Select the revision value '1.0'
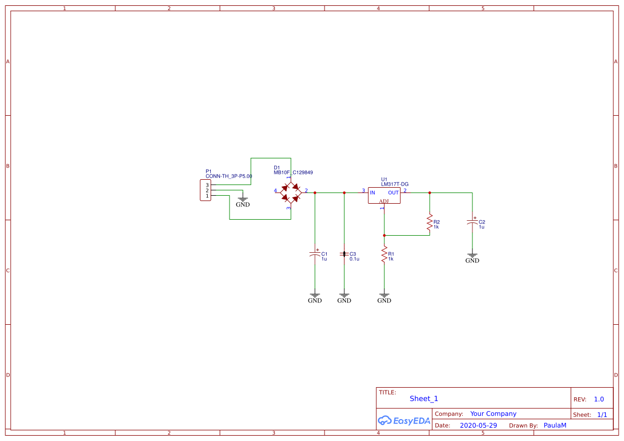Image resolution: width=624 pixels, height=441 pixels. (x=599, y=399)
